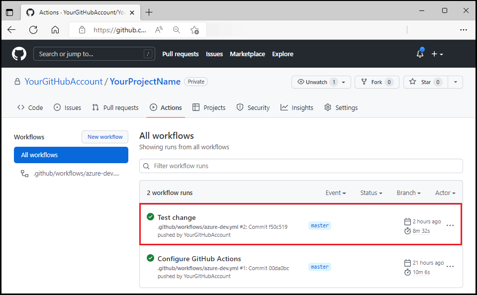Open the repository Settings gear icon

click(327, 107)
